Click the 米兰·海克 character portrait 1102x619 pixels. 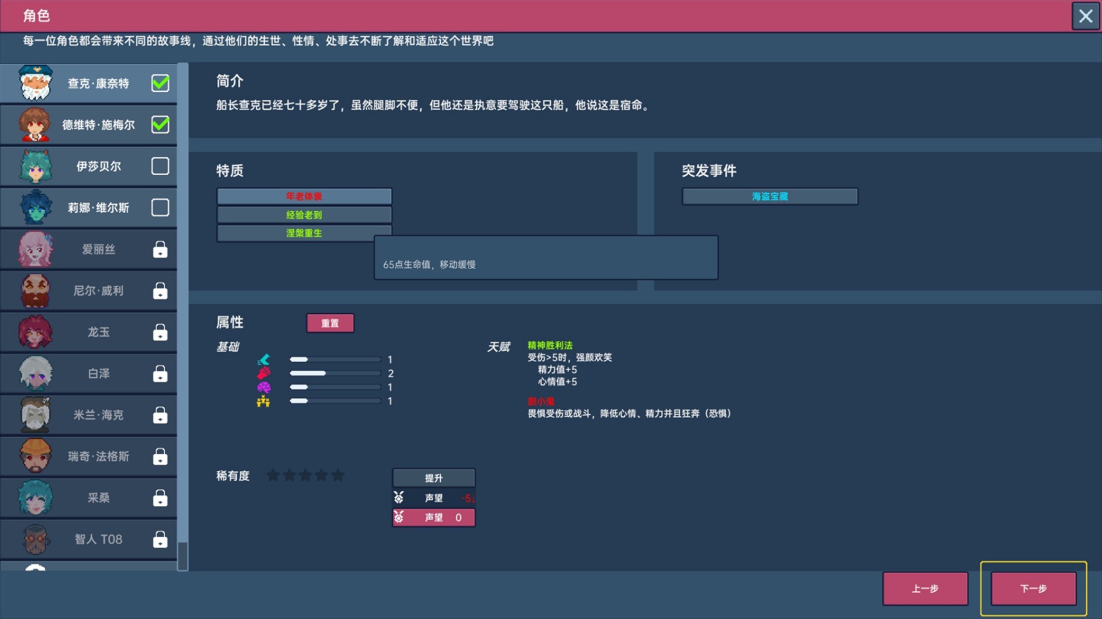(x=35, y=415)
